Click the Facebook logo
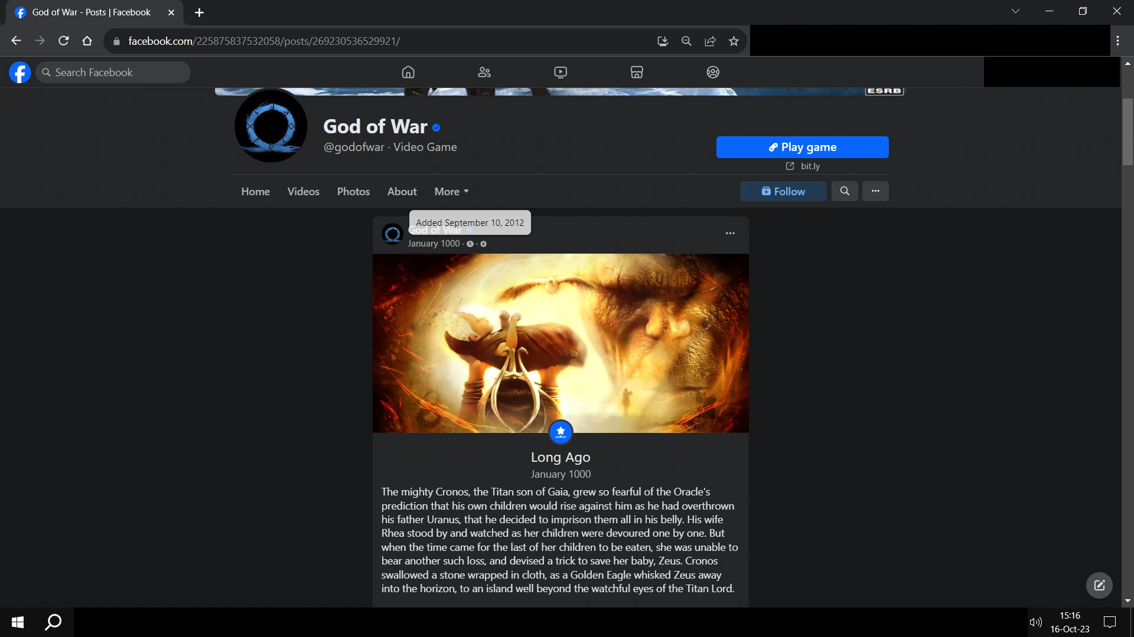The height and width of the screenshot is (637, 1134). 19,72
